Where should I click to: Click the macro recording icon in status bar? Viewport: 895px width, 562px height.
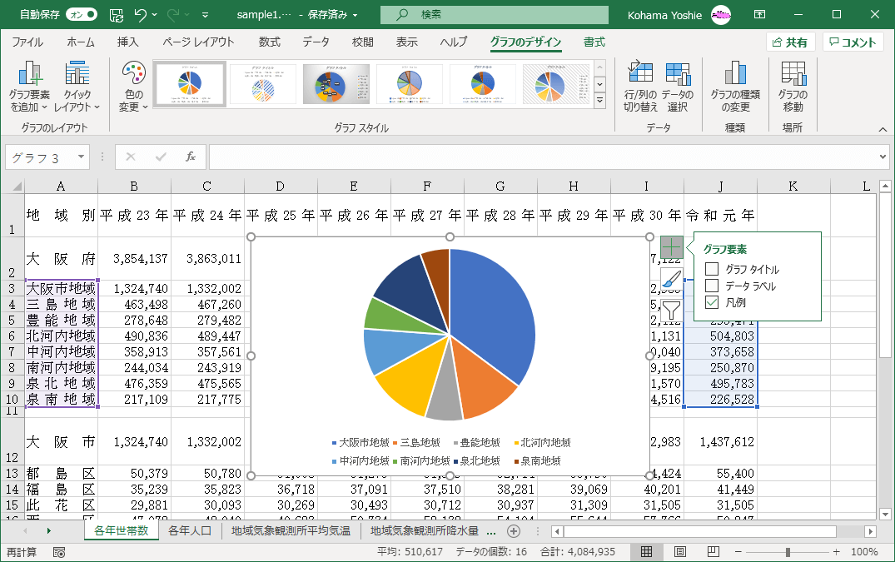click(x=59, y=552)
